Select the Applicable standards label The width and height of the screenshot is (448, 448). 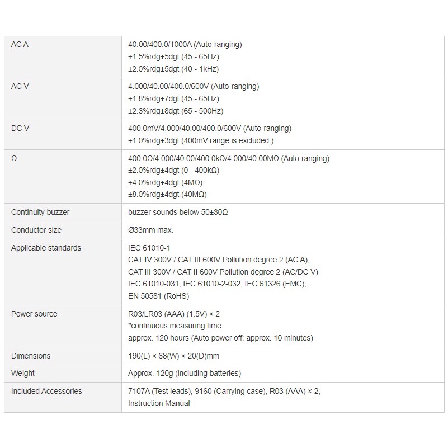tap(46, 248)
